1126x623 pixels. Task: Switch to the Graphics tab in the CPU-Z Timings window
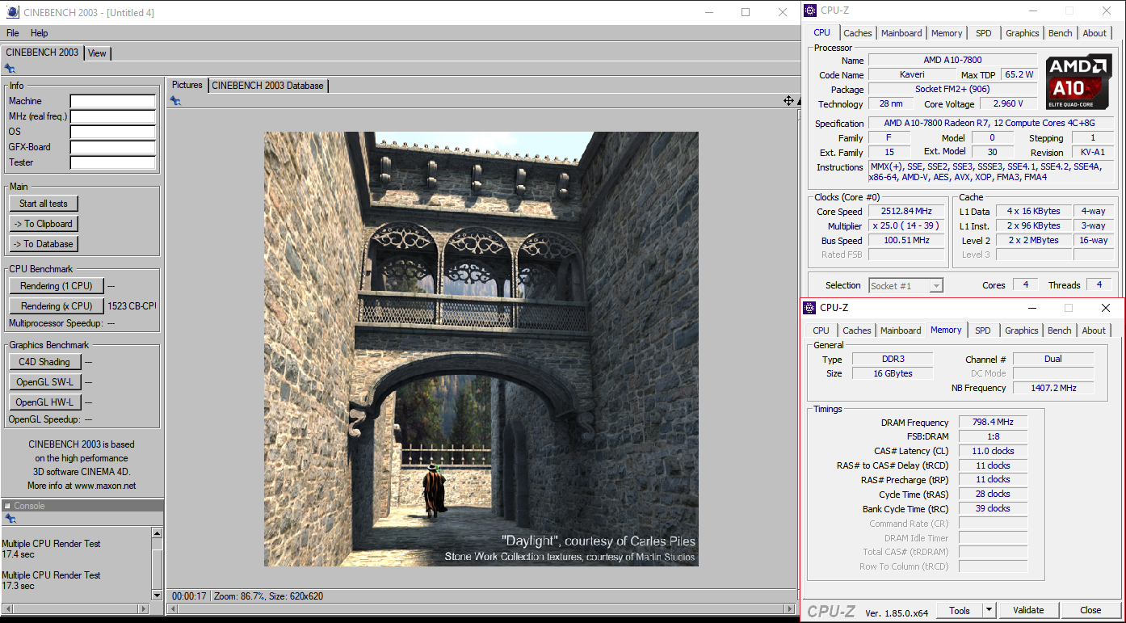pyautogui.click(x=1022, y=330)
